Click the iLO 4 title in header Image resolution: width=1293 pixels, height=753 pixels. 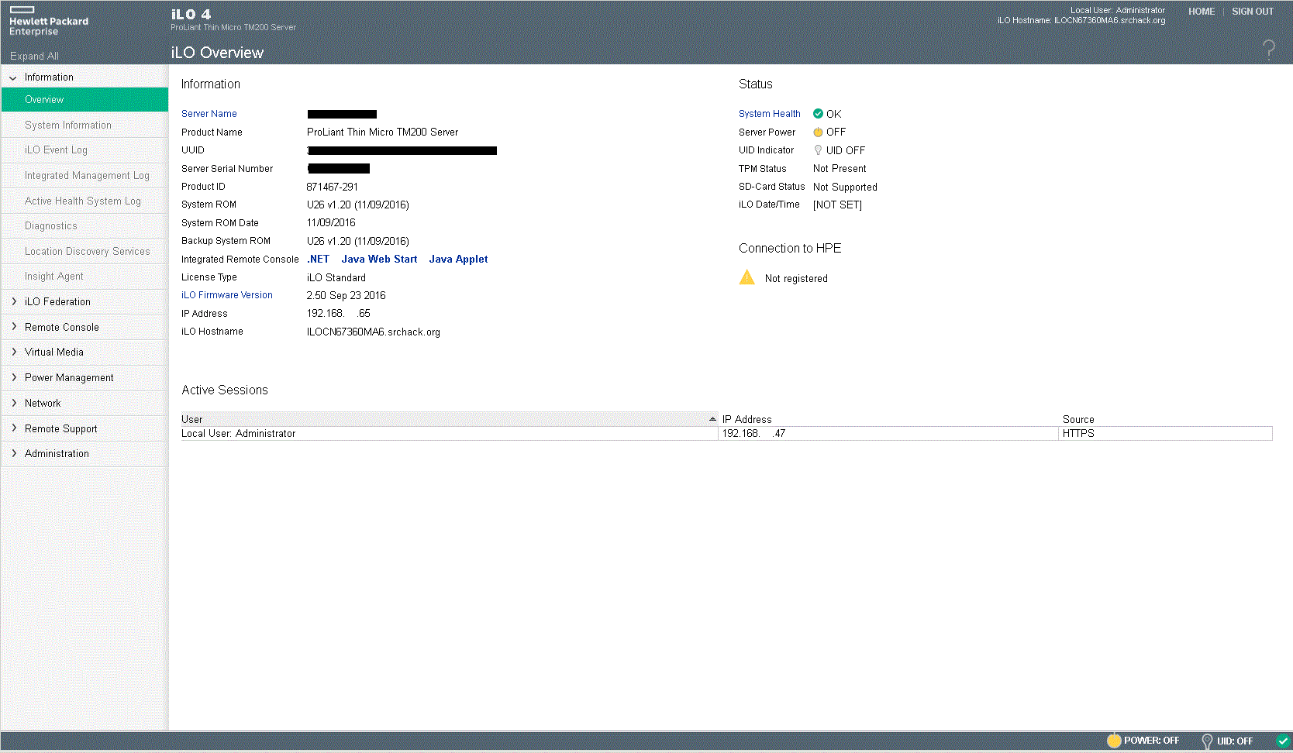[x=191, y=14]
